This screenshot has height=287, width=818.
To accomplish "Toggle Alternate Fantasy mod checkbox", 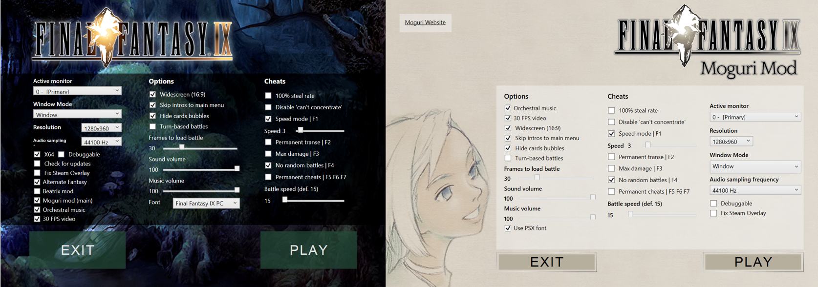I will pos(37,182).
